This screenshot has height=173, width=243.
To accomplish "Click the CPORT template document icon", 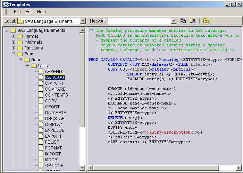I will (x=41, y=107).
